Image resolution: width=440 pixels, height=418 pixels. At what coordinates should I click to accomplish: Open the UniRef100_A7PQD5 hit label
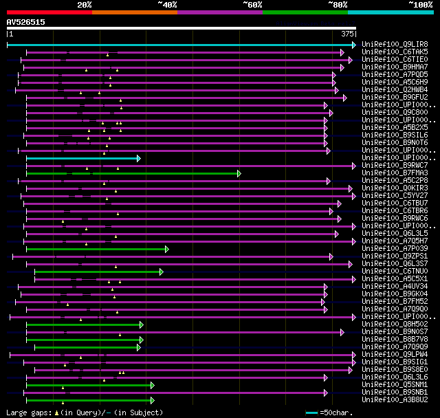(395, 75)
